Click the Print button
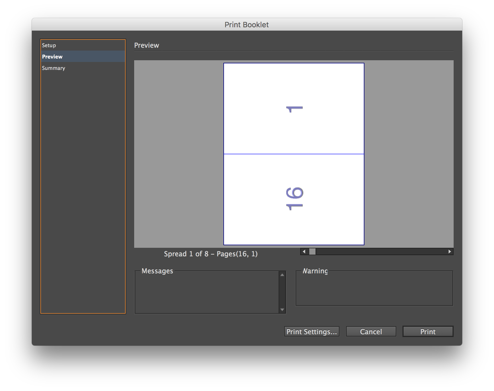Image resolution: width=494 pixels, height=391 pixels. click(428, 332)
